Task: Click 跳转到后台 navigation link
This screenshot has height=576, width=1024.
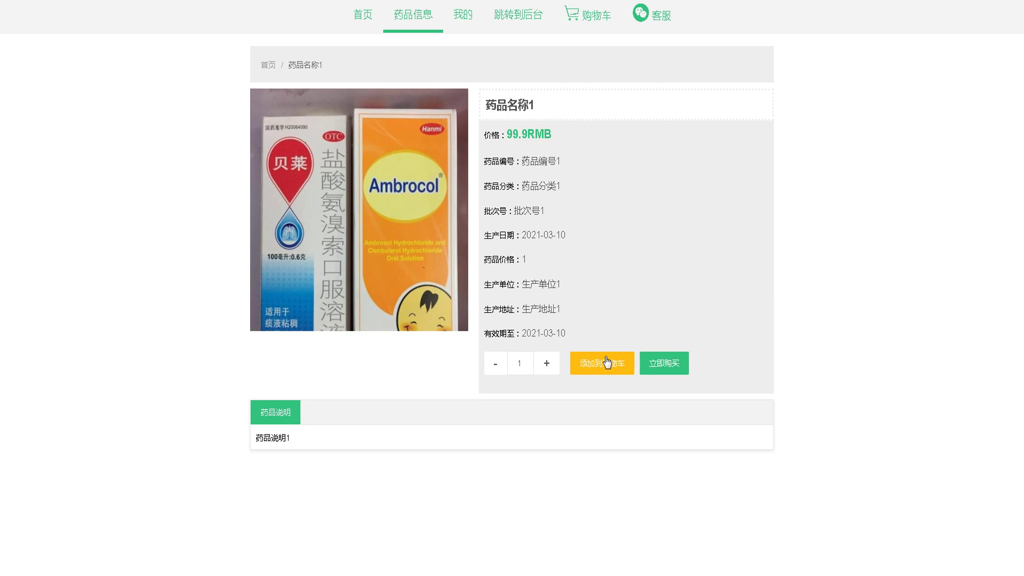Action: tap(518, 15)
